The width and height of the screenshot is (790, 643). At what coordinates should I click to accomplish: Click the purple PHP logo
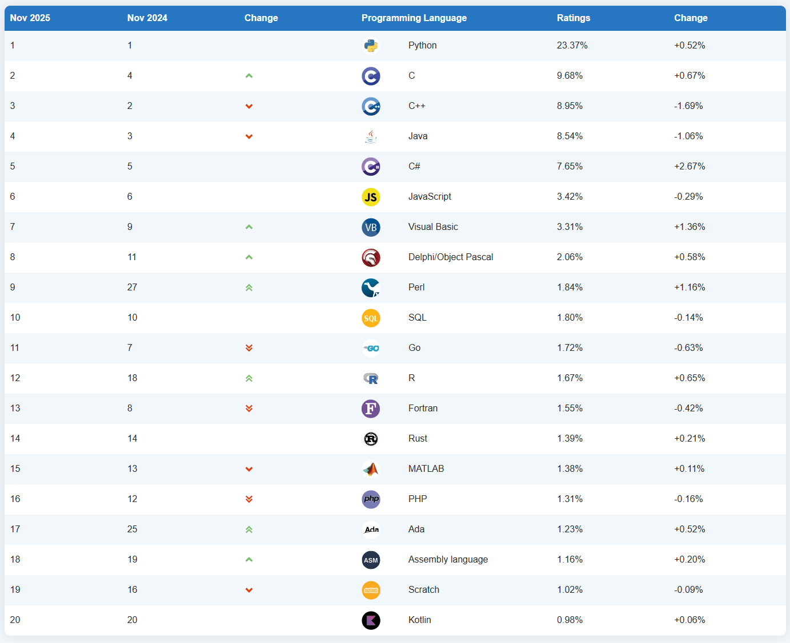click(371, 499)
